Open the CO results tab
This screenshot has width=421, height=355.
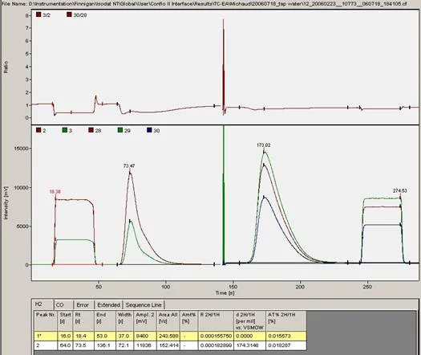(x=63, y=304)
